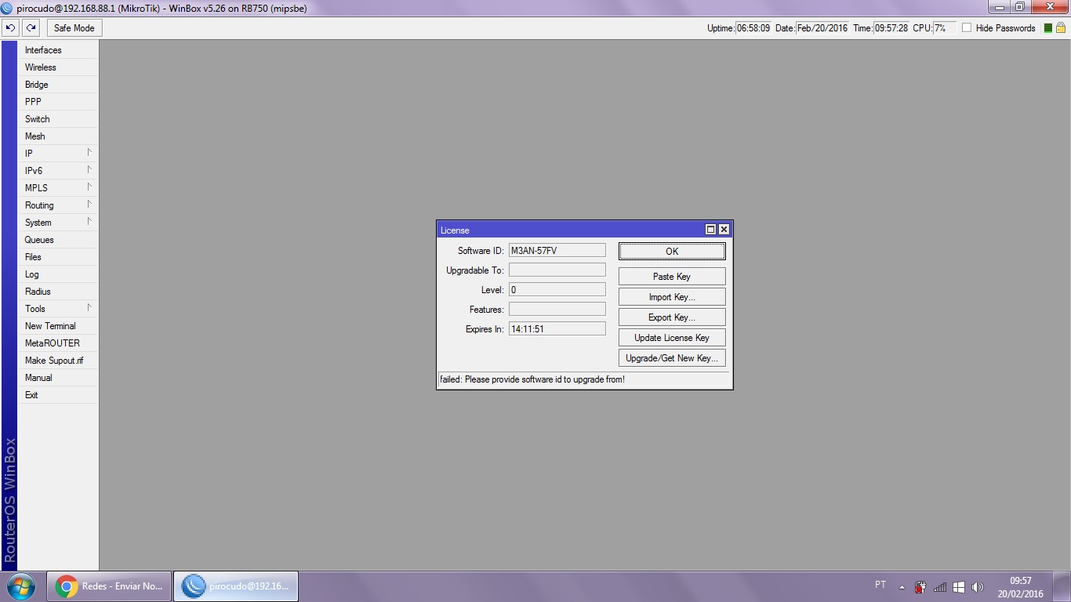Open the Files menu item

58,257
